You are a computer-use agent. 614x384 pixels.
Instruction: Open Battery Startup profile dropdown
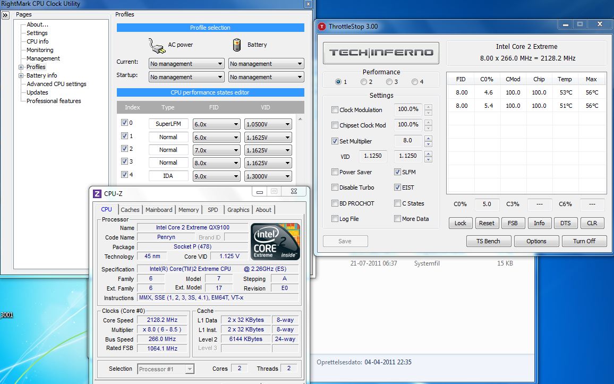click(266, 77)
